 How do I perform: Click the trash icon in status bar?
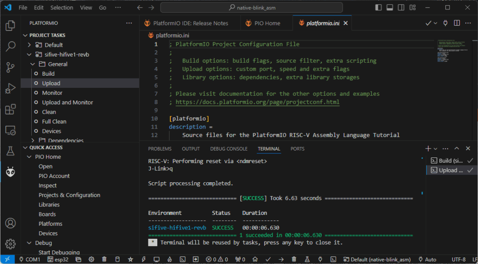coord(104,259)
